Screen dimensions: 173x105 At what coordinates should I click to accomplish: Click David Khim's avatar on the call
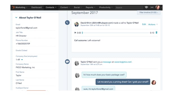click(77, 24)
